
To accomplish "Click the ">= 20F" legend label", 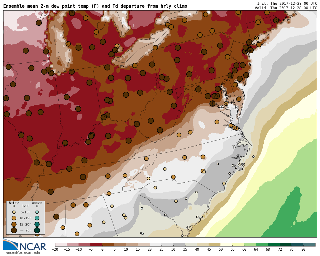I will tap(25, 230).
